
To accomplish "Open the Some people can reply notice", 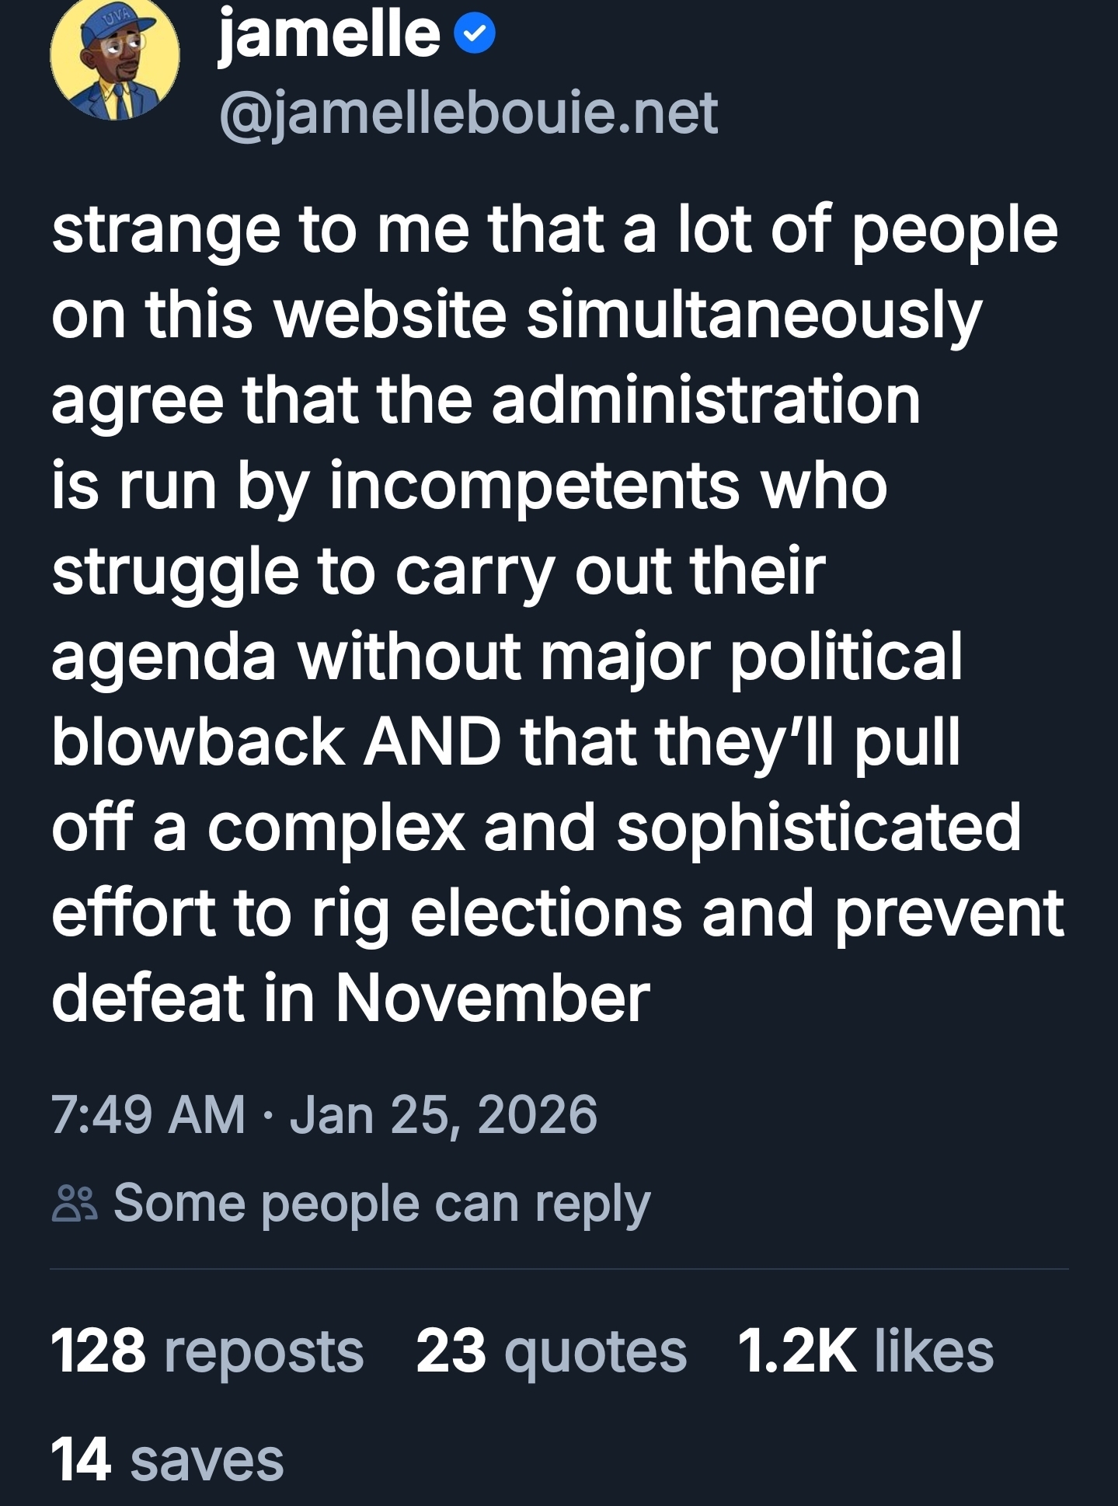I will (x=381, y=1204).
